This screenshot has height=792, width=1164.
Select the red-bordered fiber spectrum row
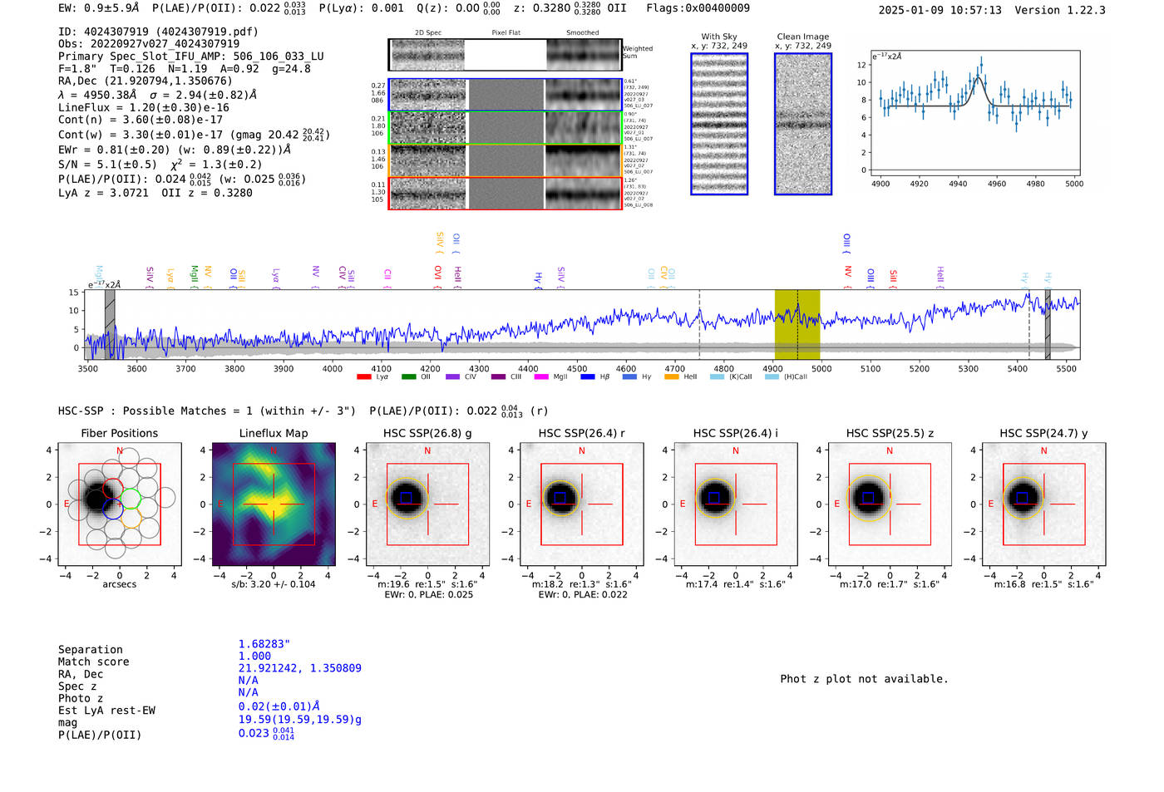click(506, 193)
